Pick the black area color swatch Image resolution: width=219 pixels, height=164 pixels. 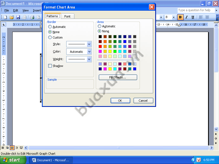pyautogui.click(x=100, y=37)
